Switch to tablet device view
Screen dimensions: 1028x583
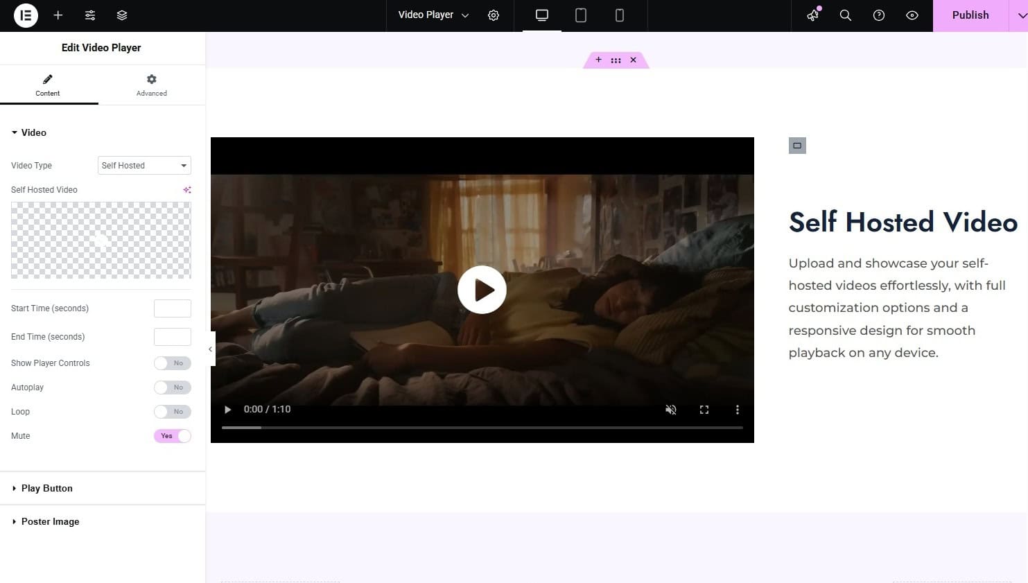[581, 15]
